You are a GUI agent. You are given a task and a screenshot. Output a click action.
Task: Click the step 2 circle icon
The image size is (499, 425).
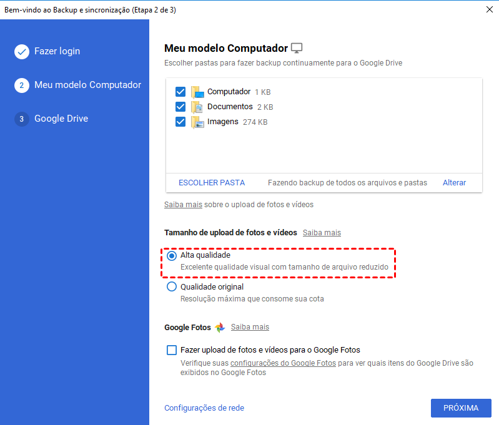pos(22,85)
